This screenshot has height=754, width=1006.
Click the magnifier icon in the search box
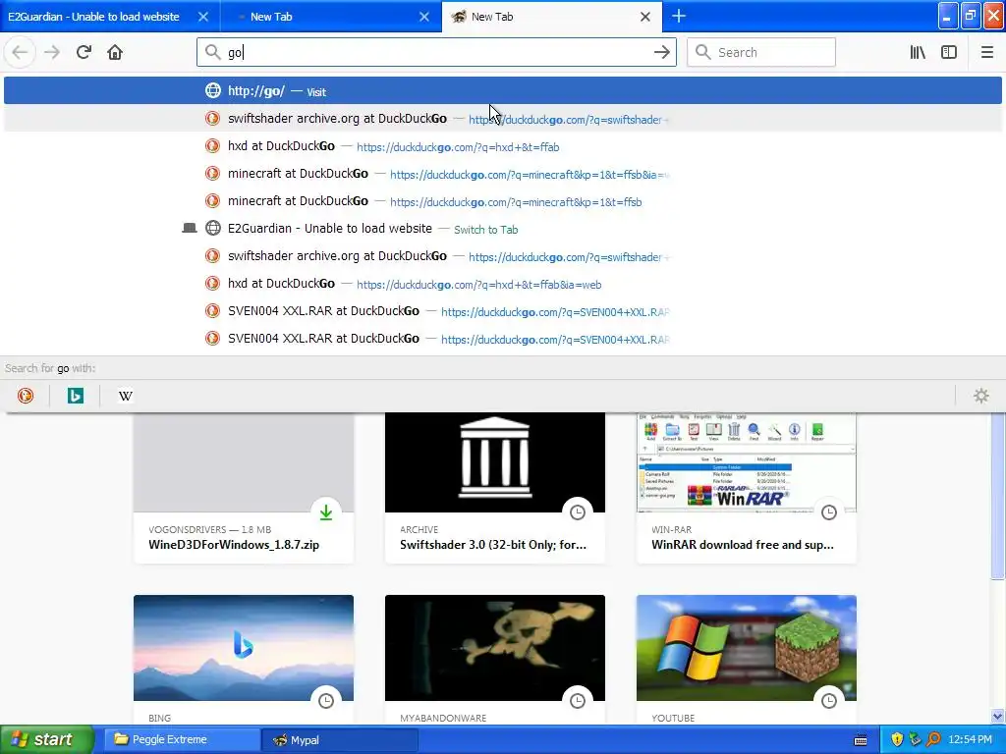[x=703, y=52]
